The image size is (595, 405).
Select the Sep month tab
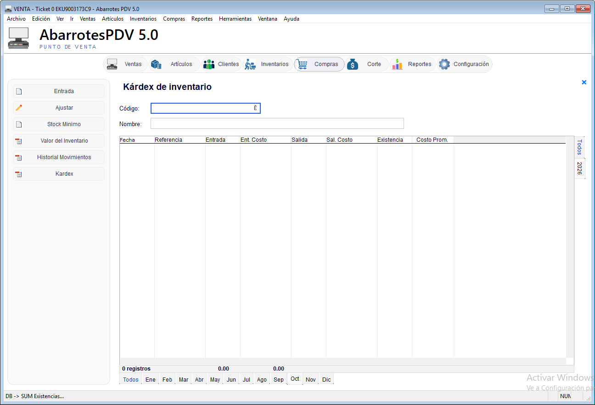pos(279,379)
